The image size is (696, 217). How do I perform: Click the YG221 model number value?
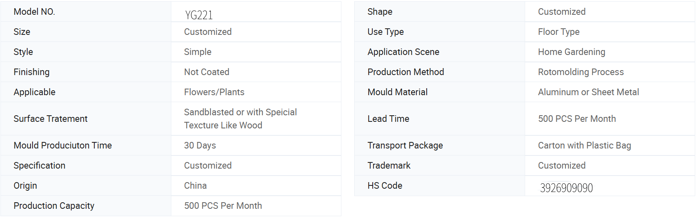pyautogui.click(x=199, y=15)
